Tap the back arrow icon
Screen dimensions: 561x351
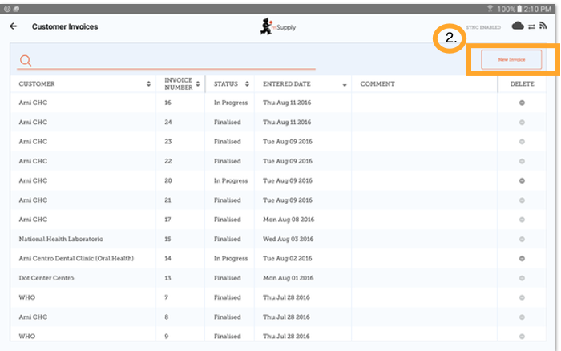click(x=13, y=26)
